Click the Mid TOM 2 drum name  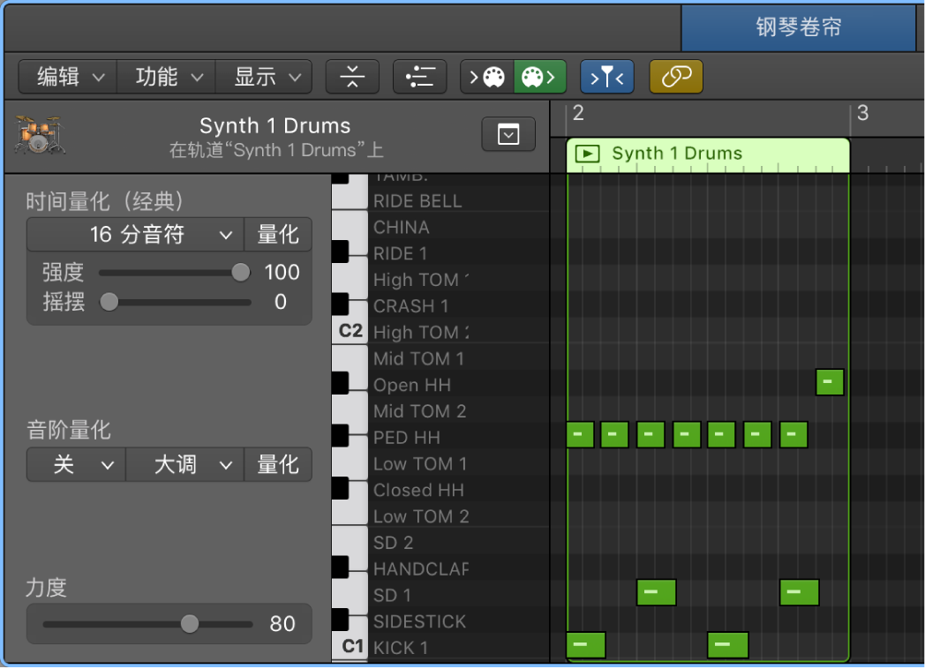click(x=419, y=411)
